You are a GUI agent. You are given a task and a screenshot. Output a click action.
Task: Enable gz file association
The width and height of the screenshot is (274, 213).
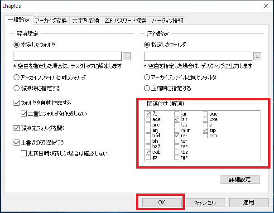pyautogui.click(x=148, y=157)
